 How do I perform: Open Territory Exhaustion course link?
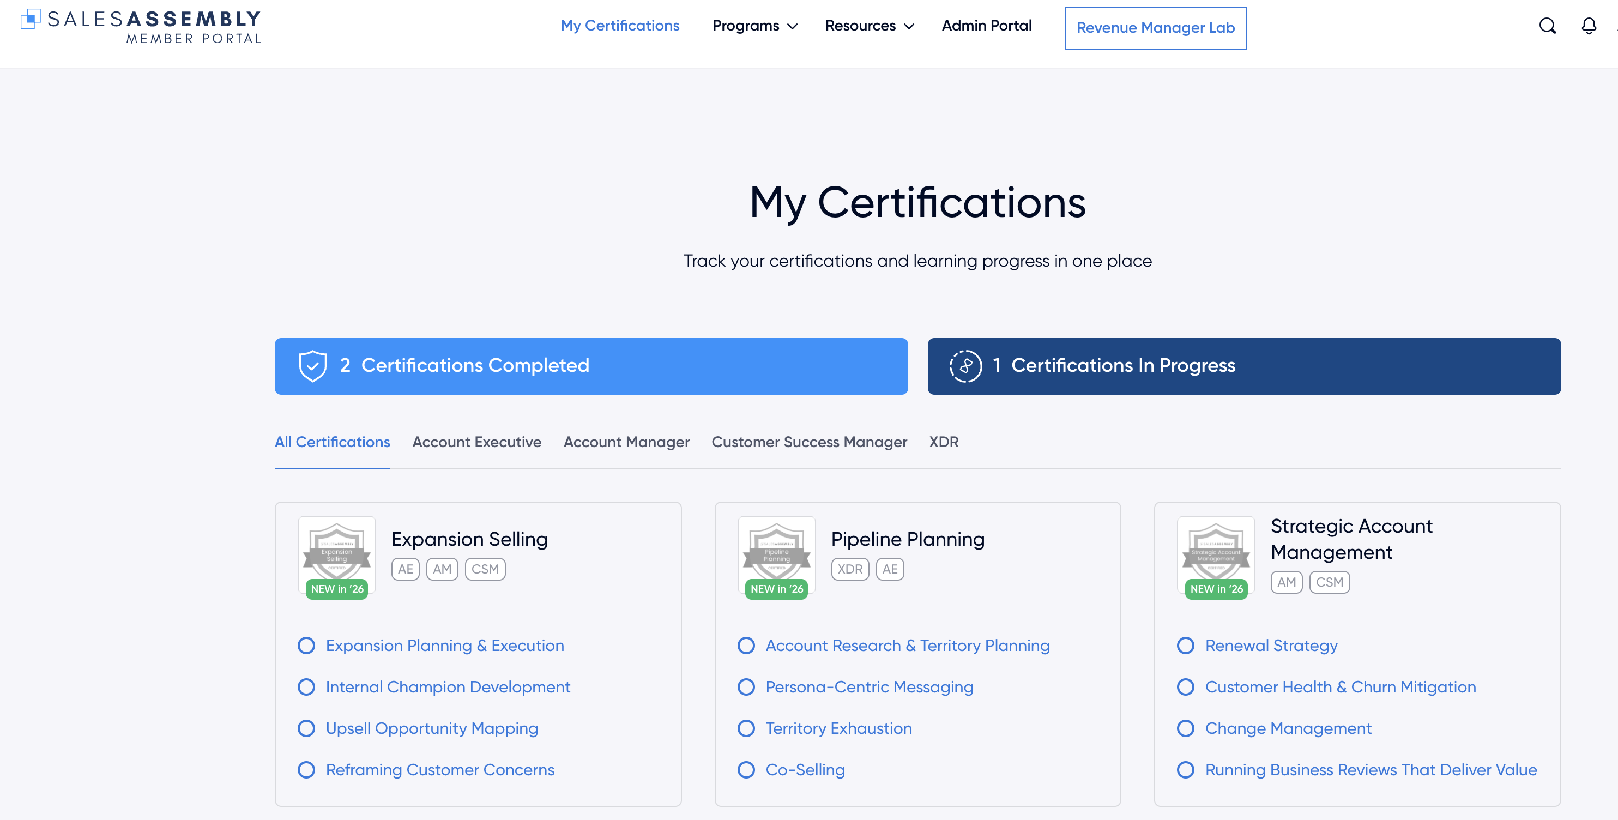pyautogui.click(x=838, y=728)
